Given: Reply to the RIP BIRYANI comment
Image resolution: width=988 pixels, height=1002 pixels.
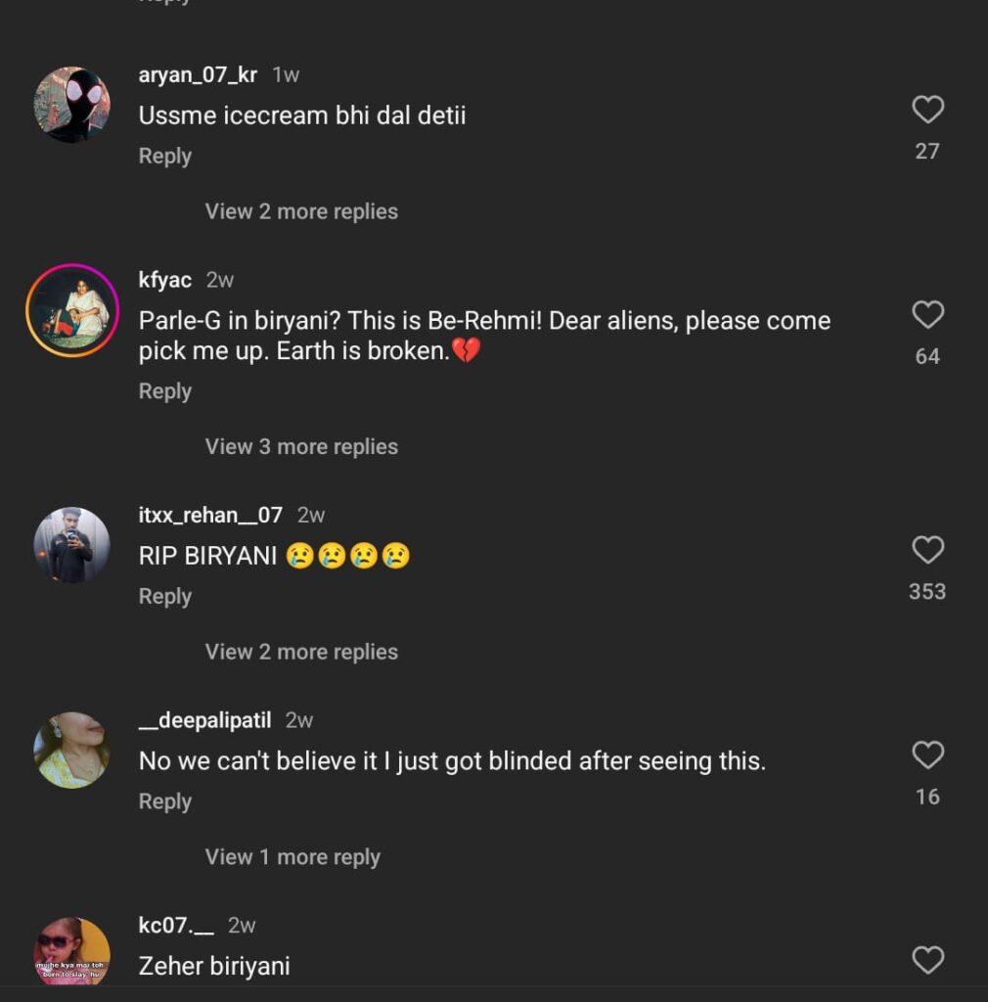Looking at the screenshot, I should tap(164, 596).
